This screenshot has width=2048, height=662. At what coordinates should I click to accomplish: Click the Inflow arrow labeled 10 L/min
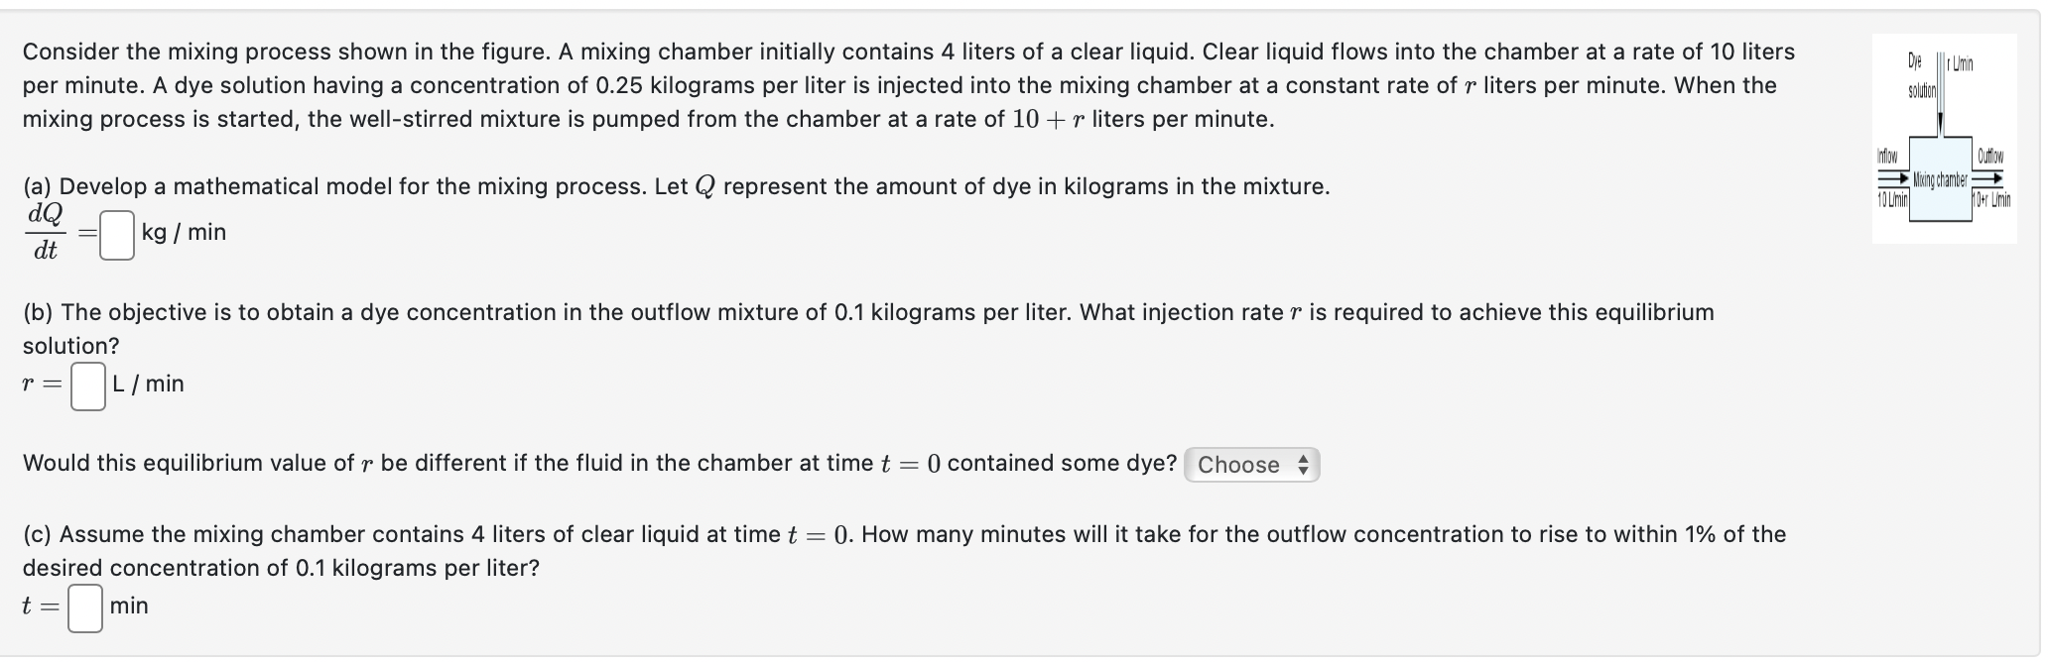[x=1891, y=179]
